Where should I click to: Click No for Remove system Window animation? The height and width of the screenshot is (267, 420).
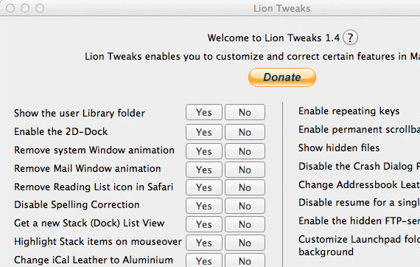(245, 151)
